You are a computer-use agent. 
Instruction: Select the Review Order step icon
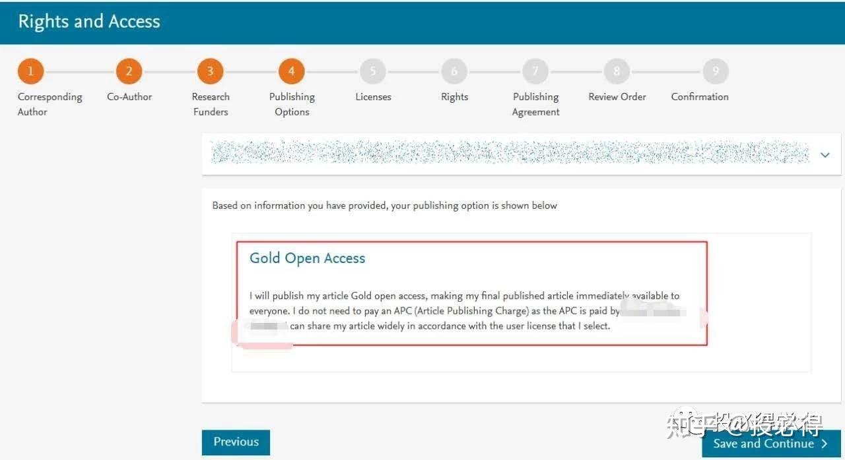[x=617, y=71]
